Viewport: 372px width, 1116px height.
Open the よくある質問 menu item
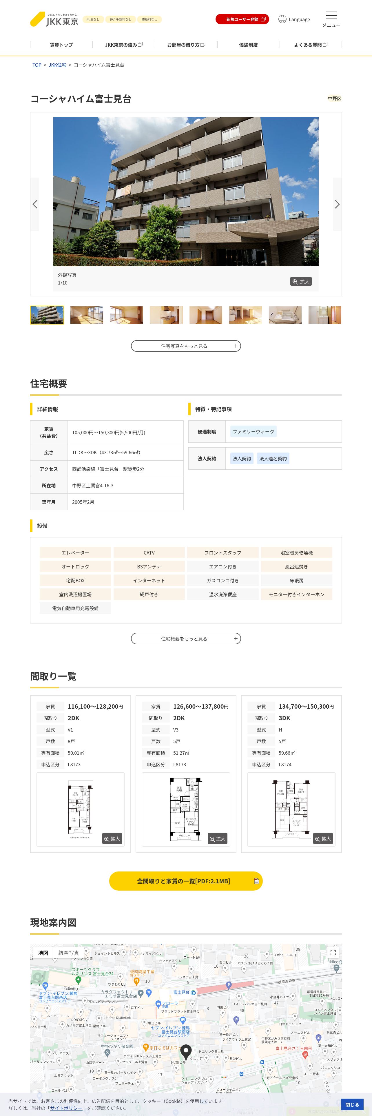[x=311, y=45]
